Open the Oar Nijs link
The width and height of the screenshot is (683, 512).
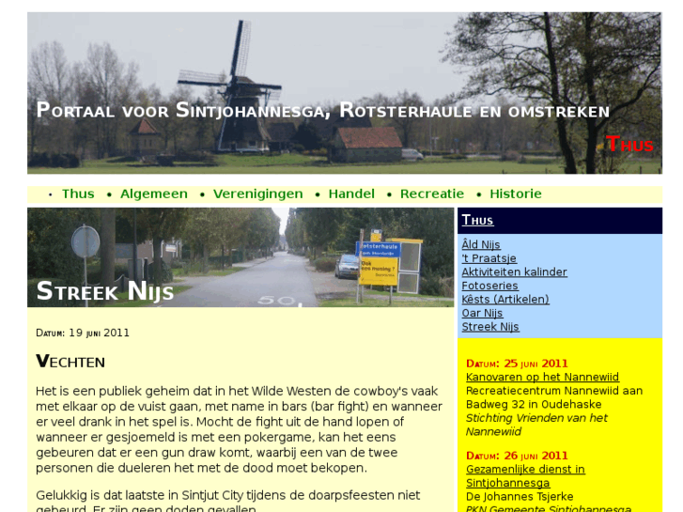coord(482,313)
